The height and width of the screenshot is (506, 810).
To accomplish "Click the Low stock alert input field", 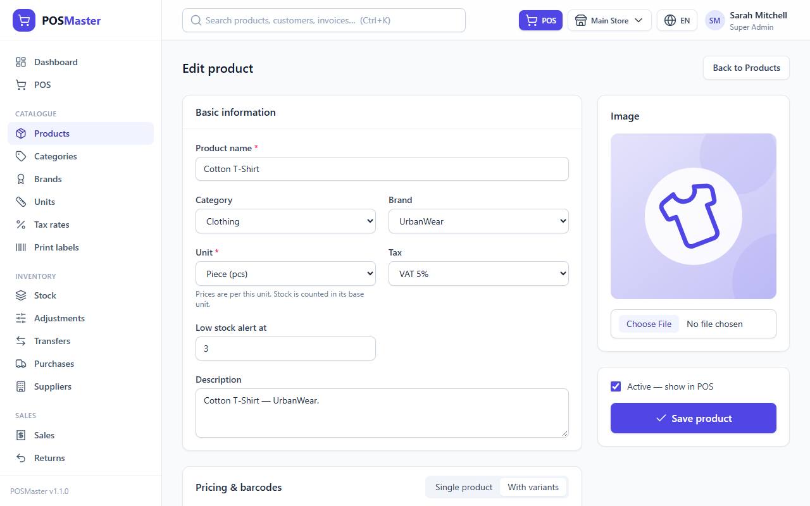I will 285,349.
